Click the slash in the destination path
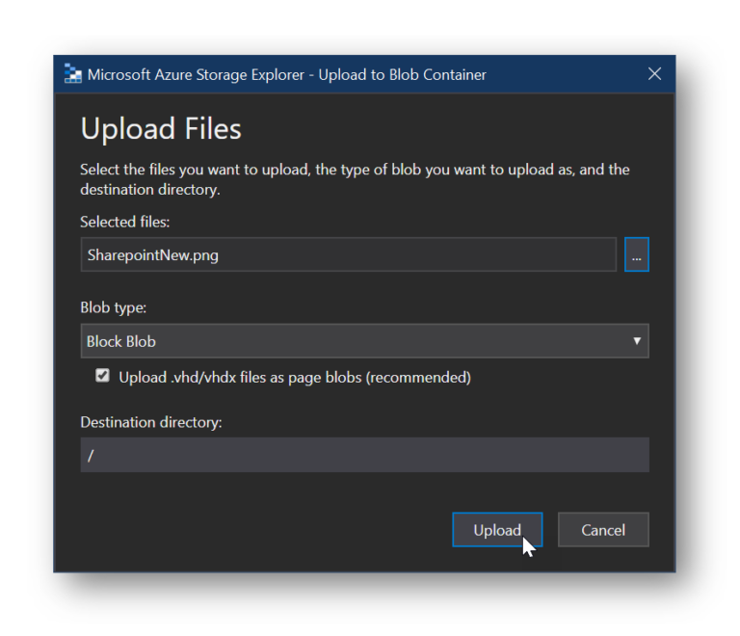740x636 pixels. [x=91, y=455]
